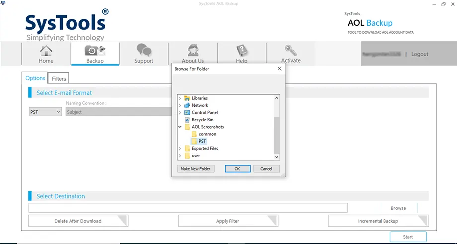Open the Help book icon
457x244 pixels.
click(241, 50)
